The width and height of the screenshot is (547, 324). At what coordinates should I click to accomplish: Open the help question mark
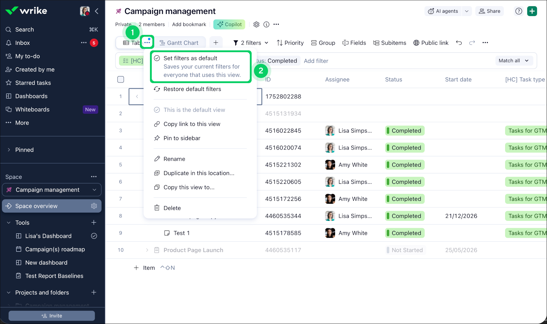519,11
